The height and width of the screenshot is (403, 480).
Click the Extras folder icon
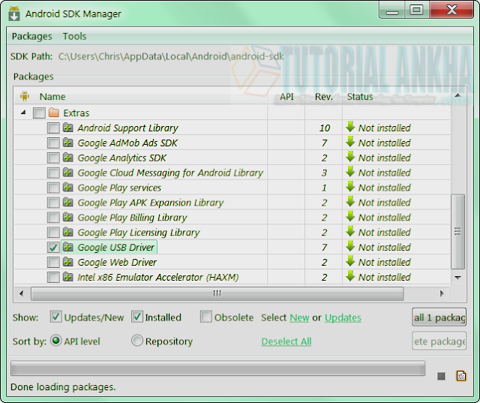click(54, 113)
